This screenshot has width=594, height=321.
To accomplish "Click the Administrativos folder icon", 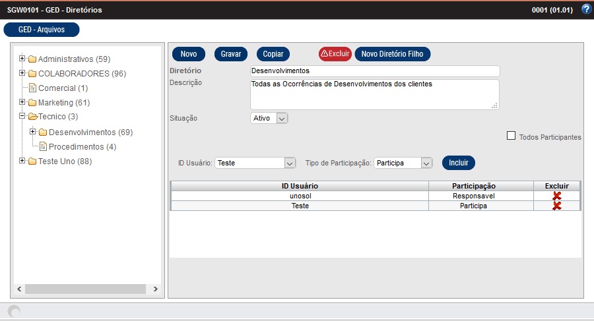I will point(32,59).
